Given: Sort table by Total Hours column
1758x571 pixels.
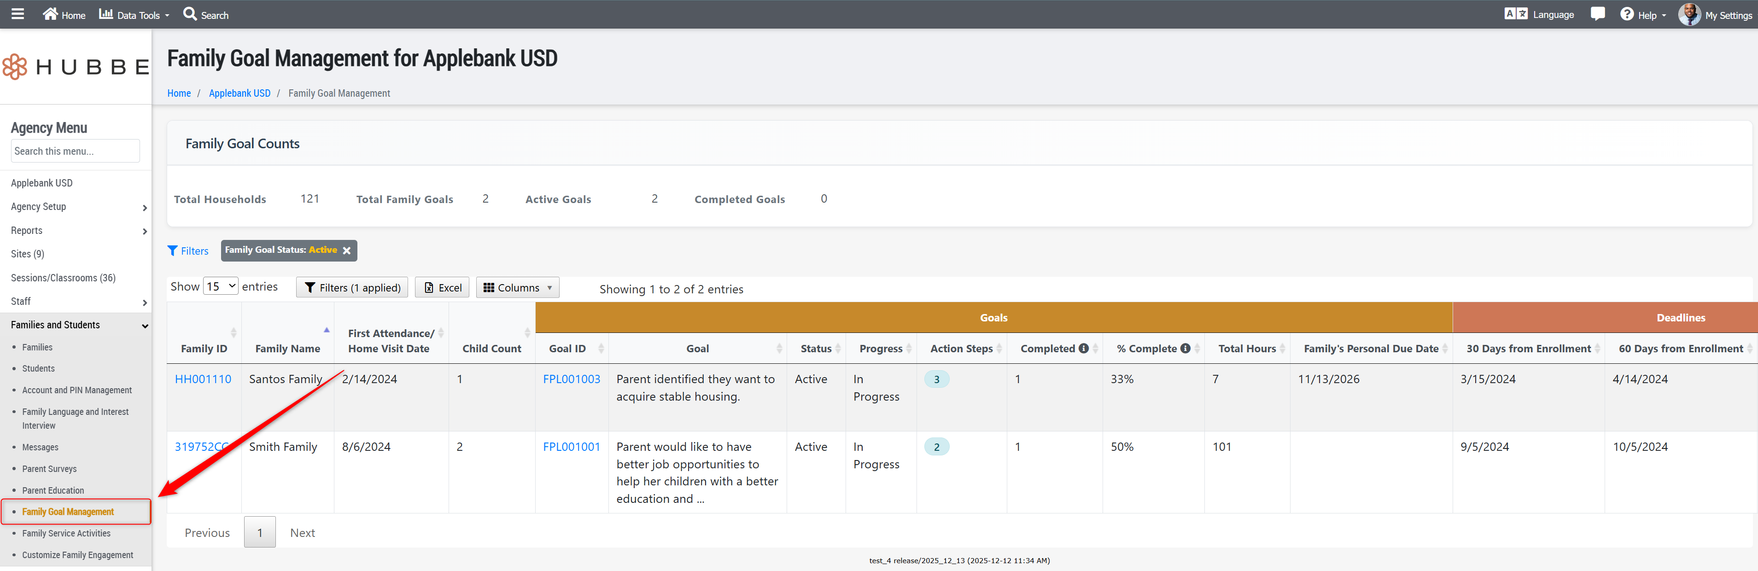Looking at the screenshot, I should 1247,349.
